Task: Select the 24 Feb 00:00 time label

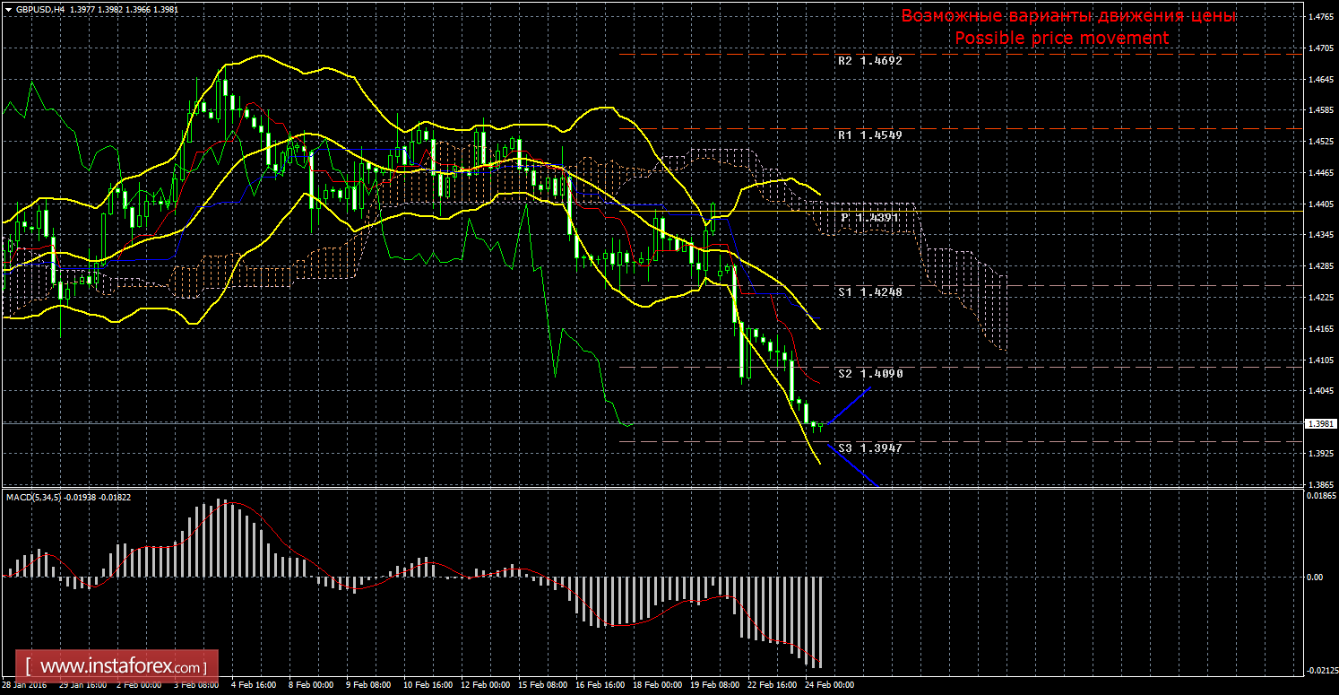Action: click(829, 685)
